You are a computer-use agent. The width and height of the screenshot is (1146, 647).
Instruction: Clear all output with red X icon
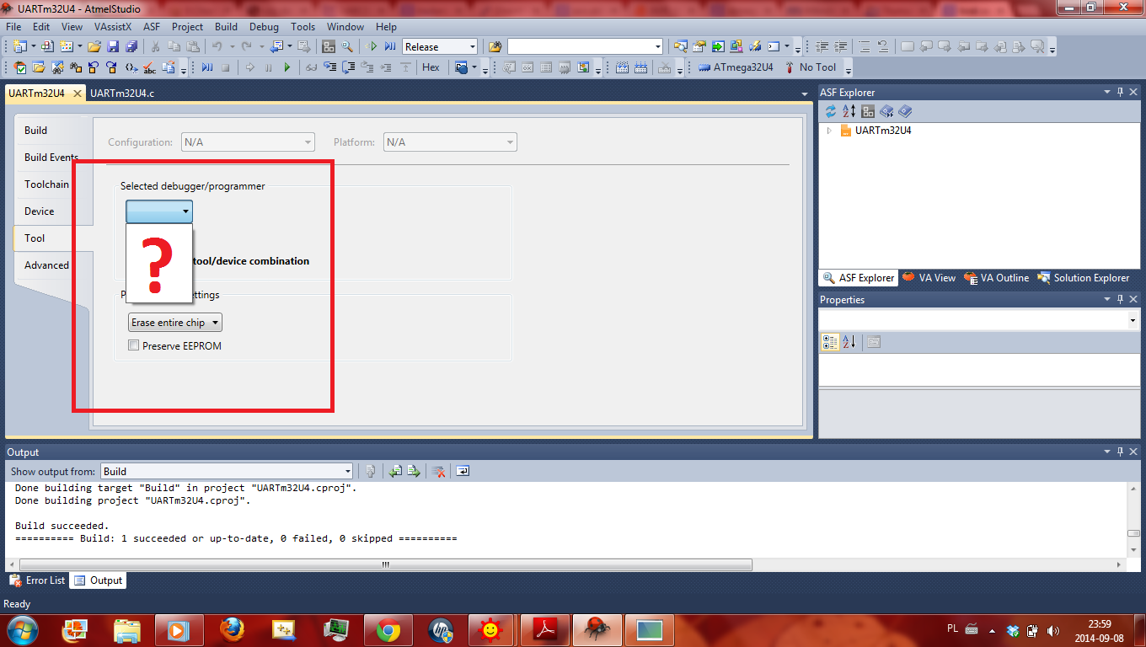pyautogui.click(x=438, y=471)
